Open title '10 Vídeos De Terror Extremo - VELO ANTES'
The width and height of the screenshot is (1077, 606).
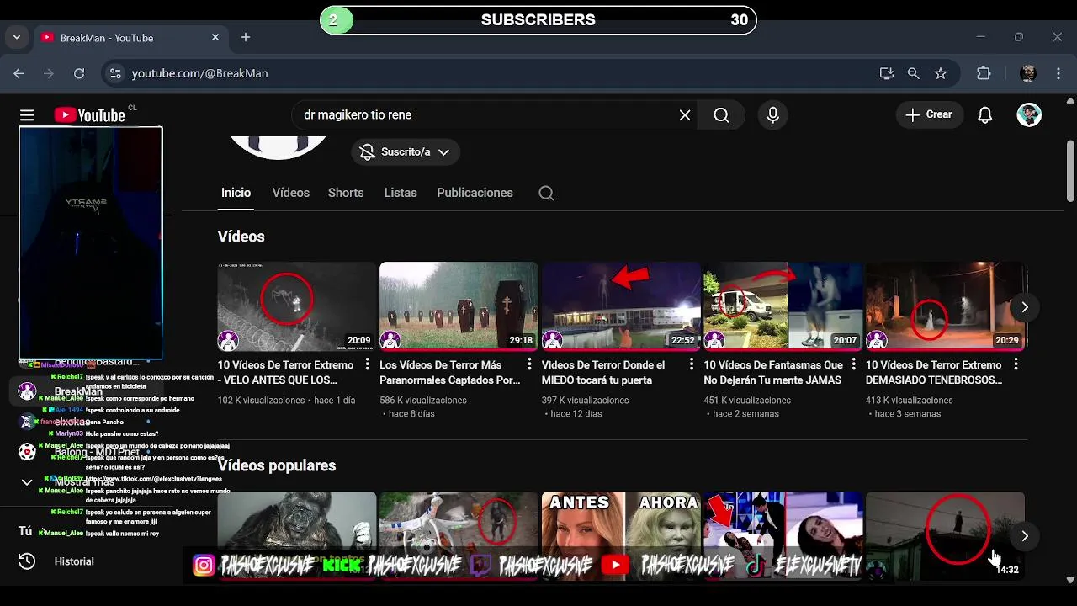point(286,373)
